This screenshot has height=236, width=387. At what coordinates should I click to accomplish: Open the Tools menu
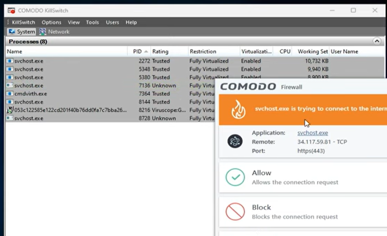[x=92, y=22]
